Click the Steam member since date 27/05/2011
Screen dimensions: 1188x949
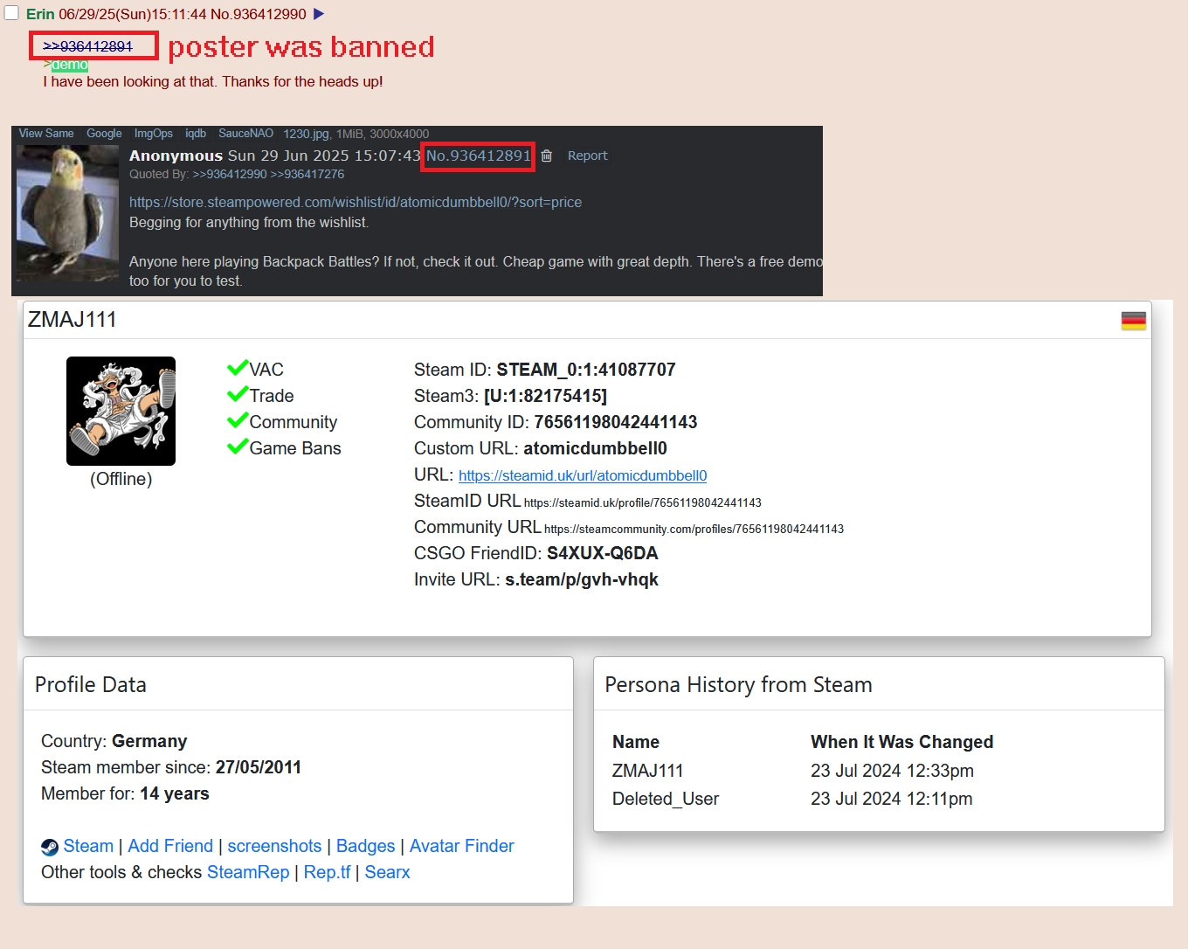259,767
